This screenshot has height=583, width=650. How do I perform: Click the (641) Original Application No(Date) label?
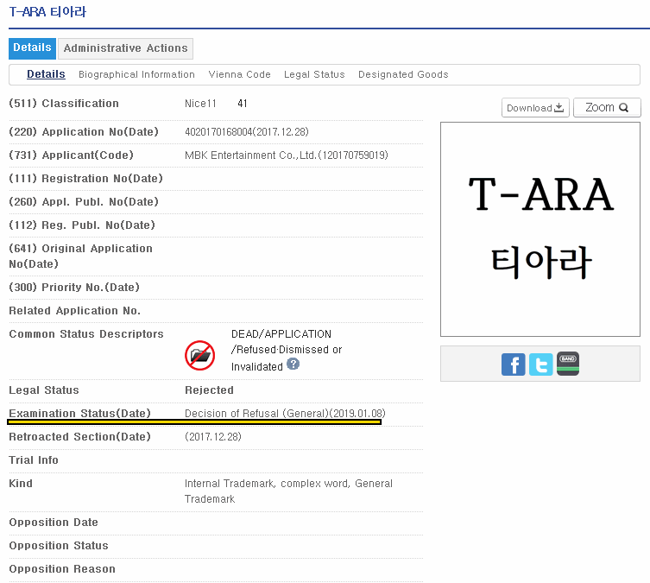81,257
